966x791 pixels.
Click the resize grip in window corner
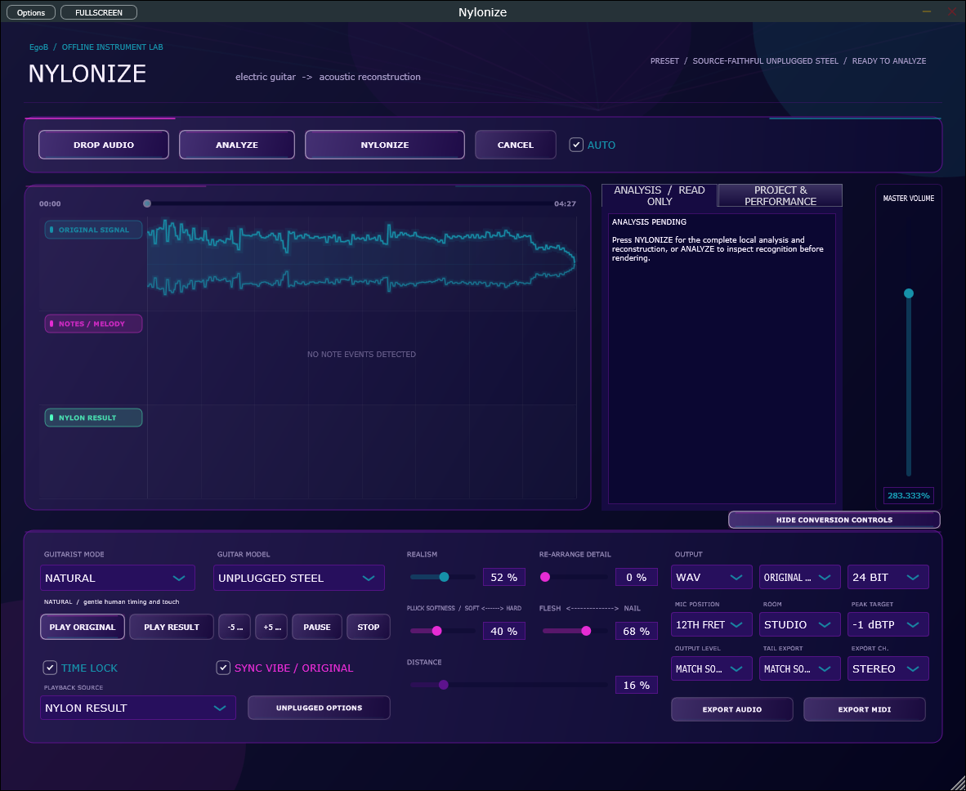tap(959, 784)
